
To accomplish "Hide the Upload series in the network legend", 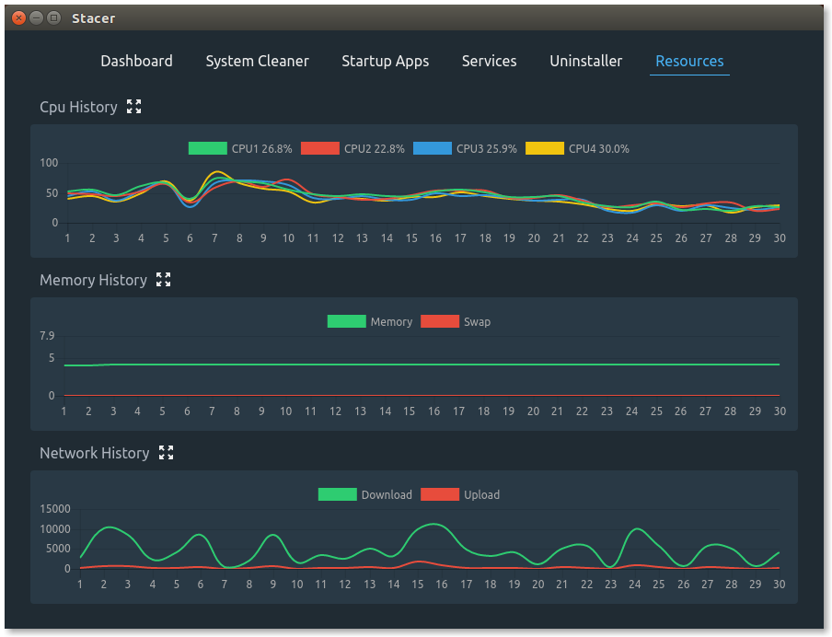I will click(440, 494).
